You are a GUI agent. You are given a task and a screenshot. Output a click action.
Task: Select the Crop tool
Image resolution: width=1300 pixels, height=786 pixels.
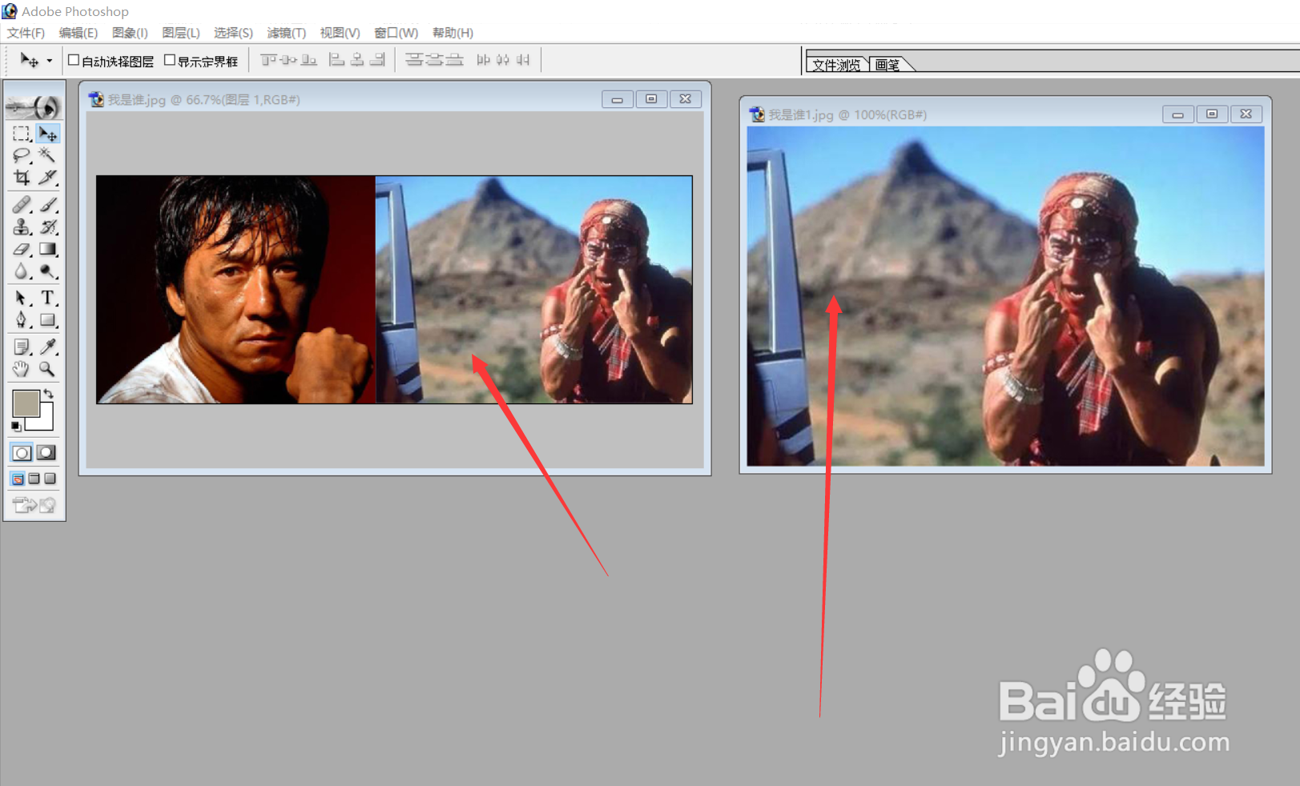(x=22, y=177)
